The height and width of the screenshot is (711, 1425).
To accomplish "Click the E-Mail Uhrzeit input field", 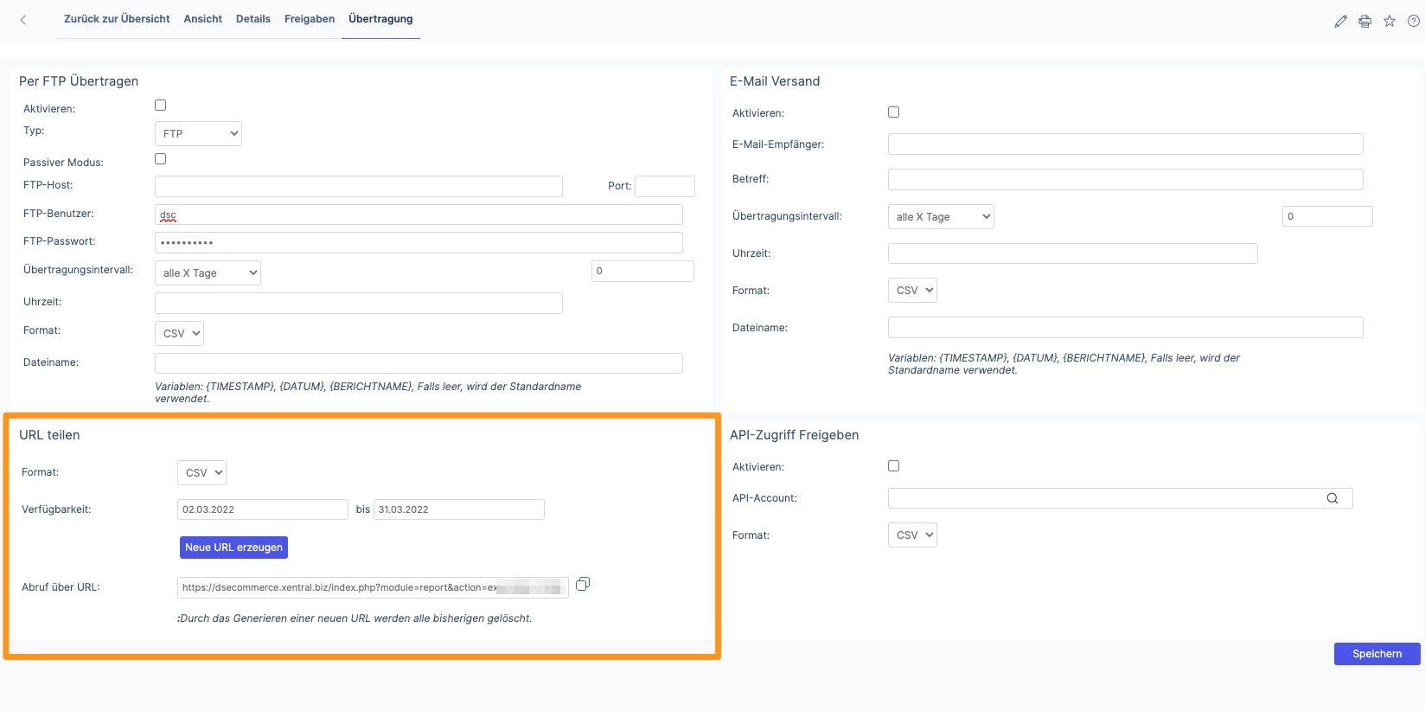I will click(x=1073, y=253).
